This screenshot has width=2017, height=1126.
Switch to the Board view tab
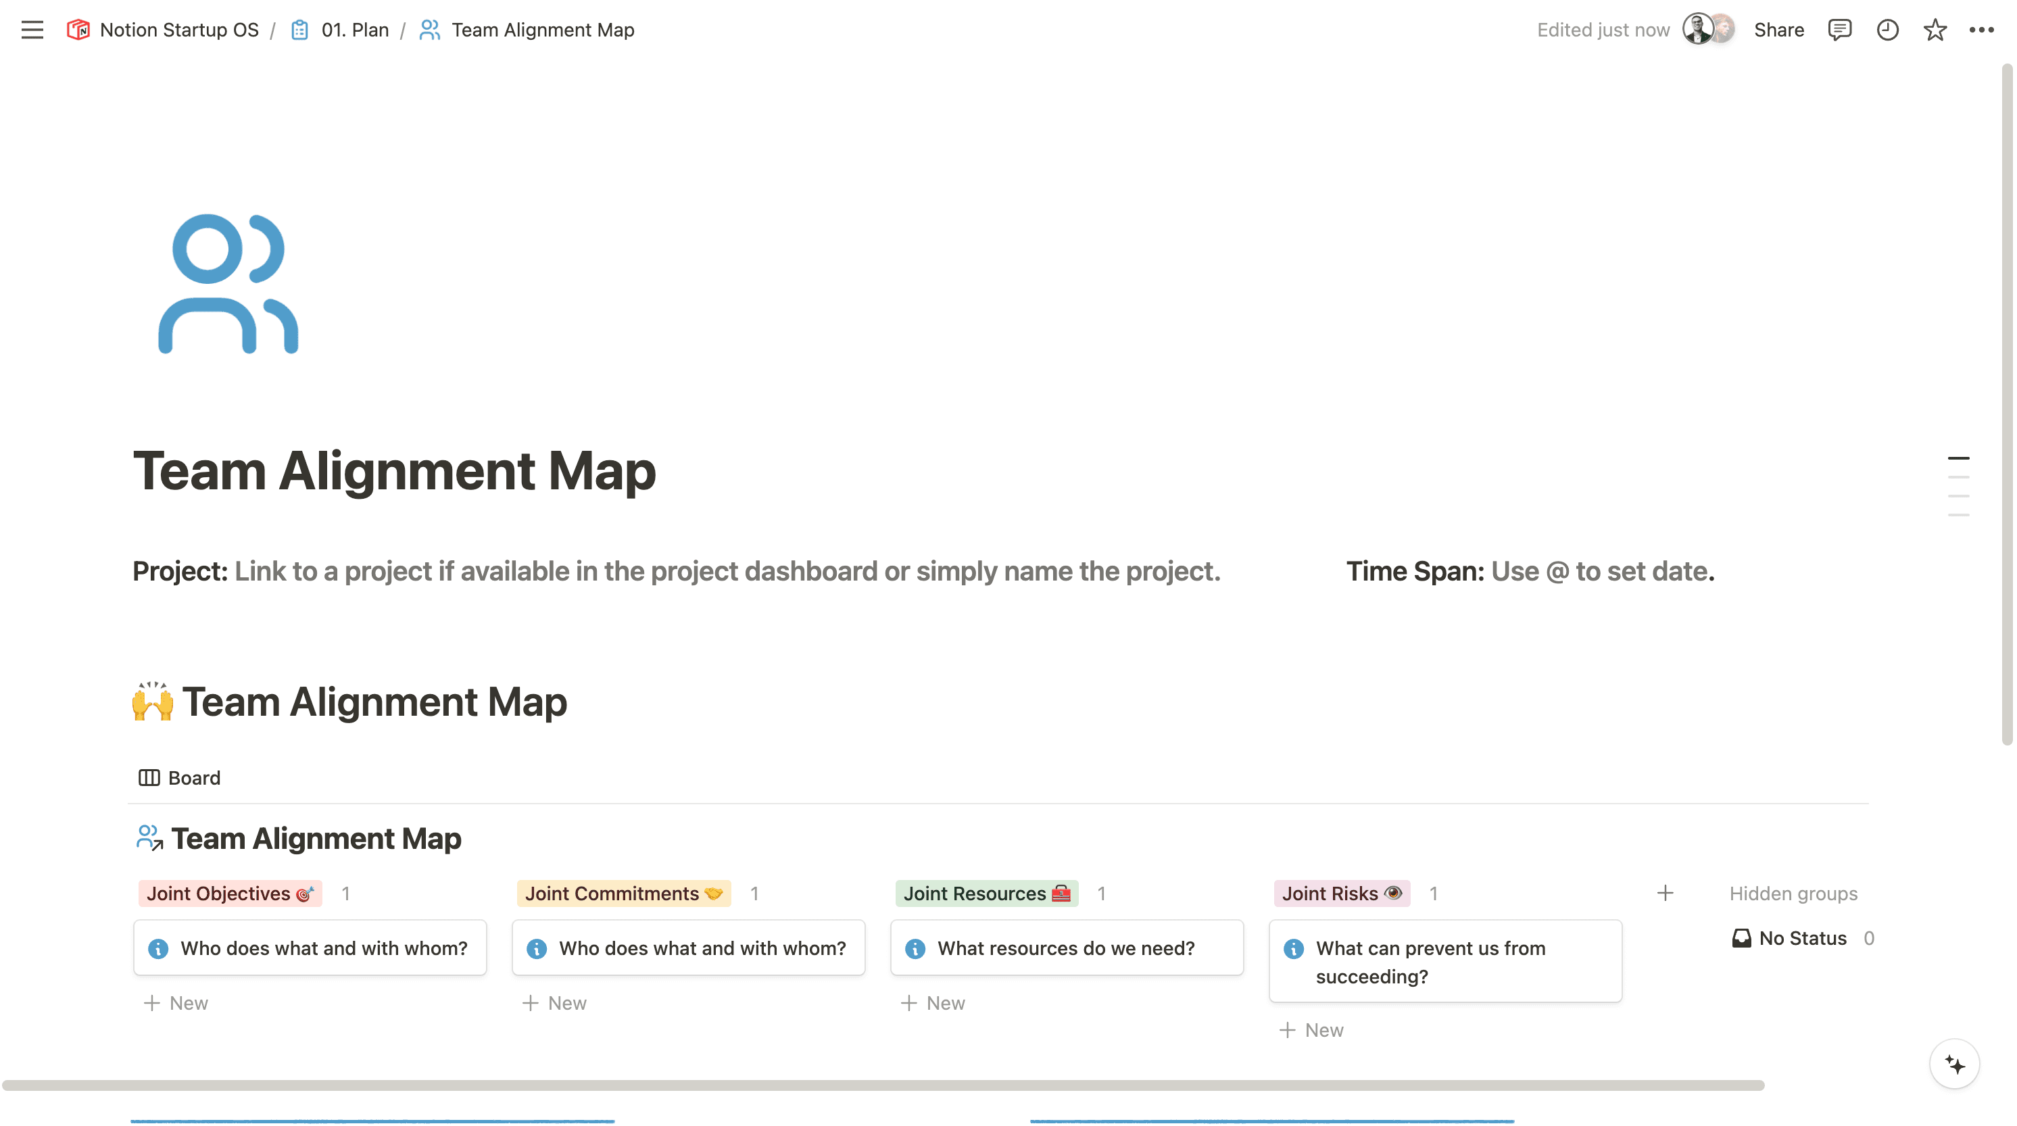click(x=178, y=777)
